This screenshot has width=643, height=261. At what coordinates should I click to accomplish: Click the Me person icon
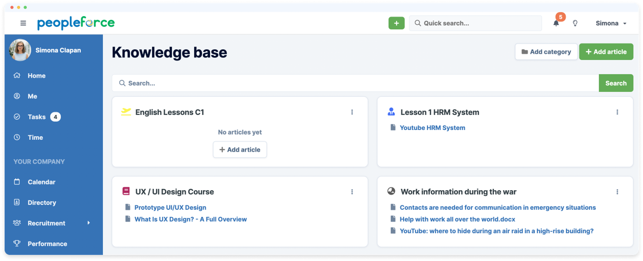[17, 96]
